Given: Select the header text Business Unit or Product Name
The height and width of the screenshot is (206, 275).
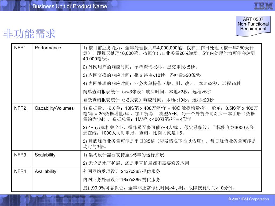Looking at the screenshot, I should click(70, 6).
